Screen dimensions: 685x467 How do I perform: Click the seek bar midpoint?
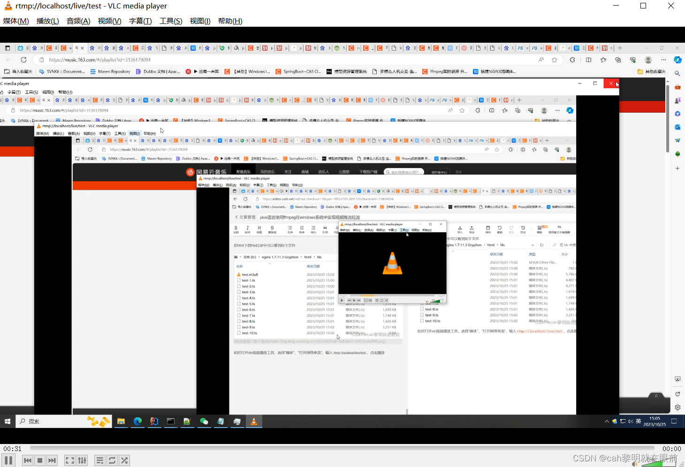342,448
